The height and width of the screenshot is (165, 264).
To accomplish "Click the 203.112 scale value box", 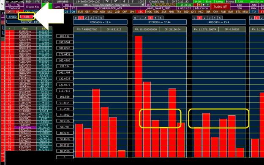I will (65, 36).
